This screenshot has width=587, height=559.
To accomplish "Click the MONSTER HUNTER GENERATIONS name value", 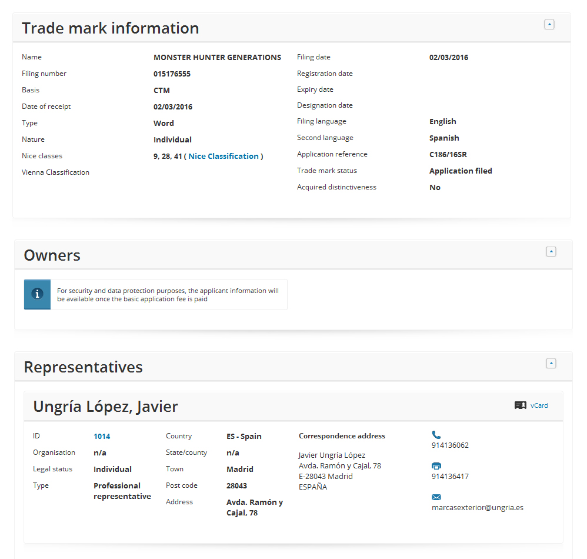I will pos(217,58).
